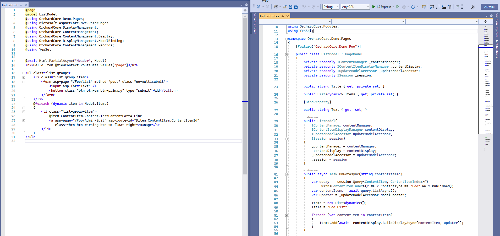Click the split editor icon in the List.cshtml editor
Screen dimensions: 500x236
[x=245, y=10]
